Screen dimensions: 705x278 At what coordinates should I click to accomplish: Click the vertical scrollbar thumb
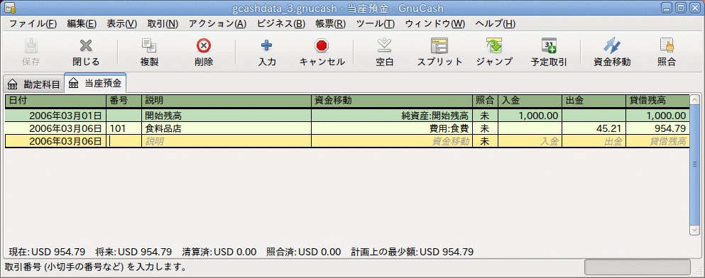coord(694,165)
